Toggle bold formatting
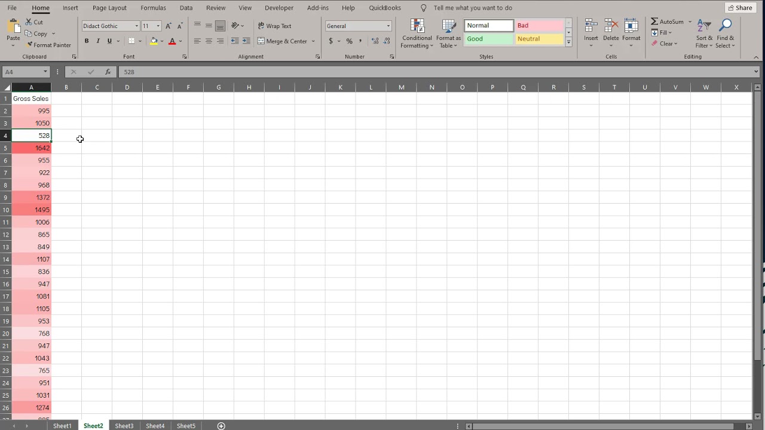 (87, 41)
